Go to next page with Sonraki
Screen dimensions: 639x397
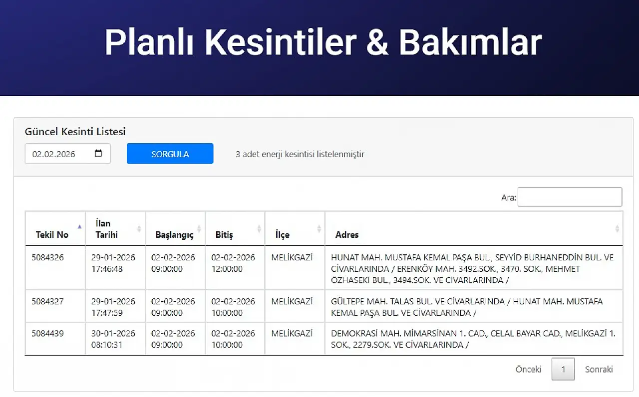coord(599,369)
